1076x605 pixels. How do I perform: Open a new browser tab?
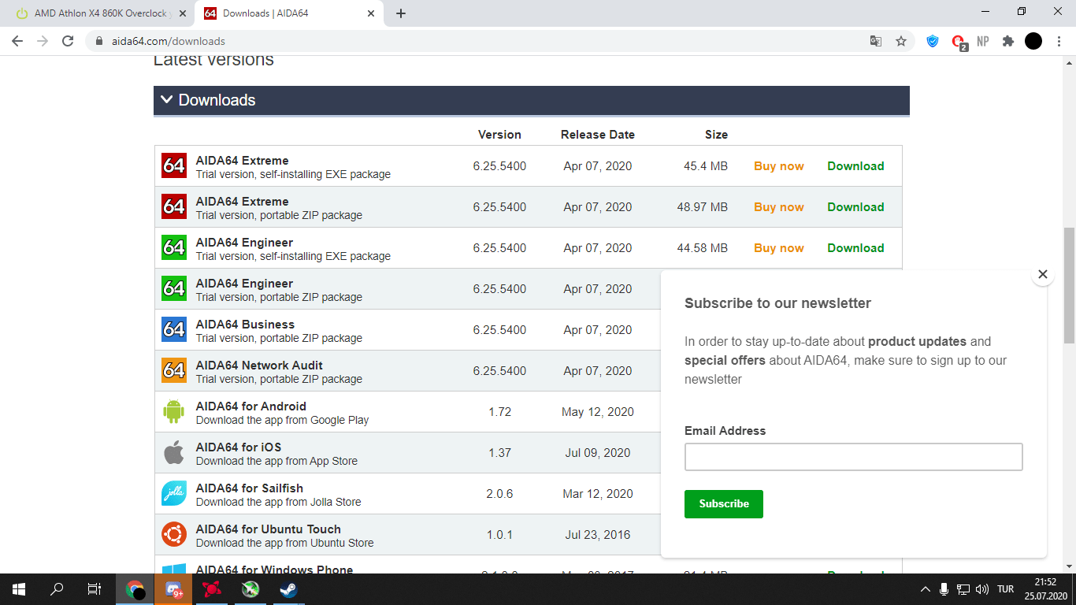tap(401, 13)
